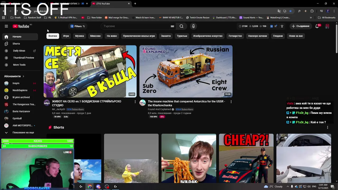338x190 pixels.
Task: Select the Нови за вас chip
Action: click(296, 36)
